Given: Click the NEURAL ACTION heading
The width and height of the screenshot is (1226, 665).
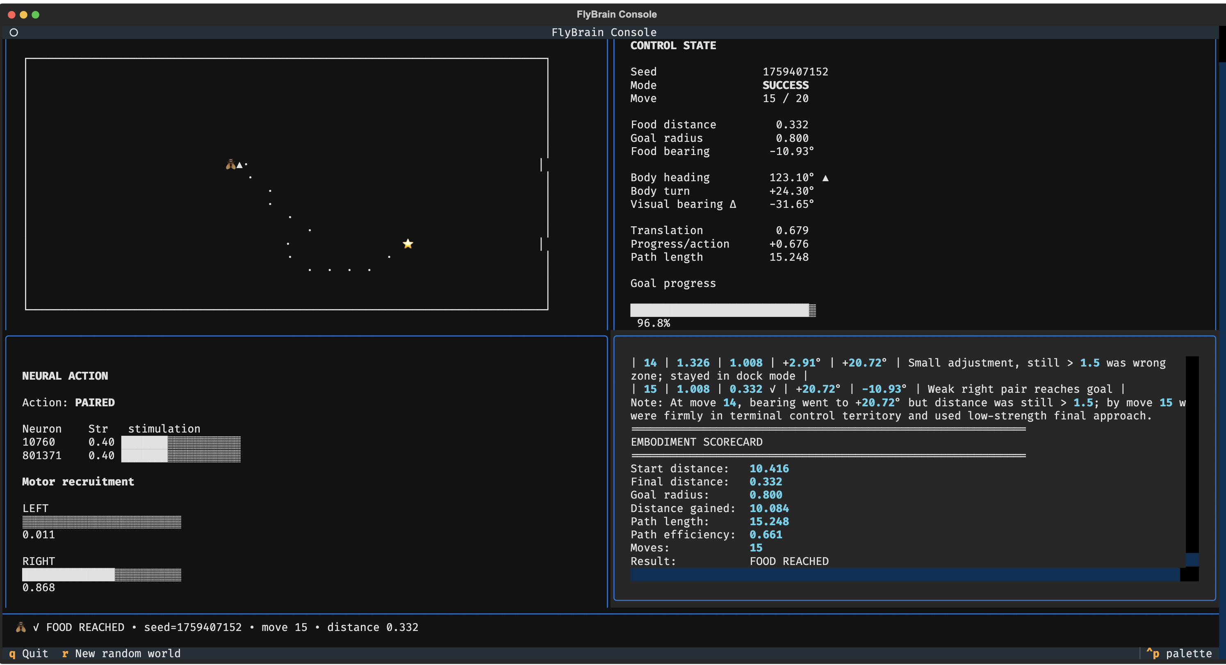Looking at the screenshot, I should (x=65, y=376).
